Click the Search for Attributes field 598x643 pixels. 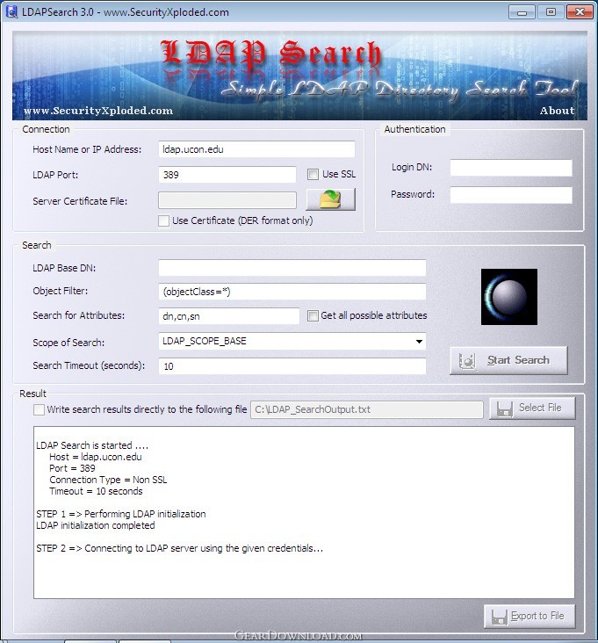pyautogui.click(x=228, y=316)
